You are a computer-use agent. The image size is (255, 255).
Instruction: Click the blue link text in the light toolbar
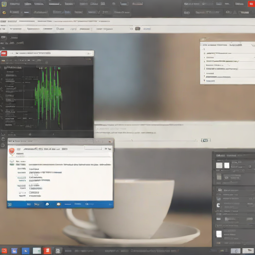point(147,29)
